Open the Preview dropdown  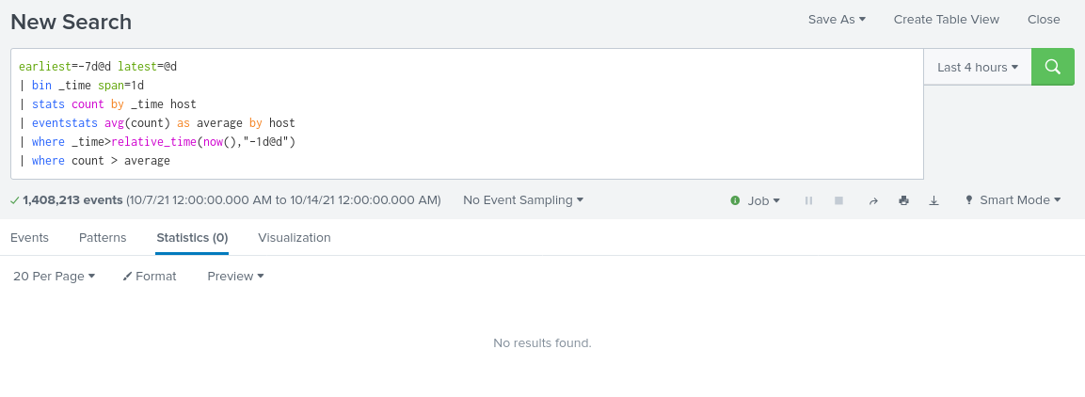pos(235,276)
